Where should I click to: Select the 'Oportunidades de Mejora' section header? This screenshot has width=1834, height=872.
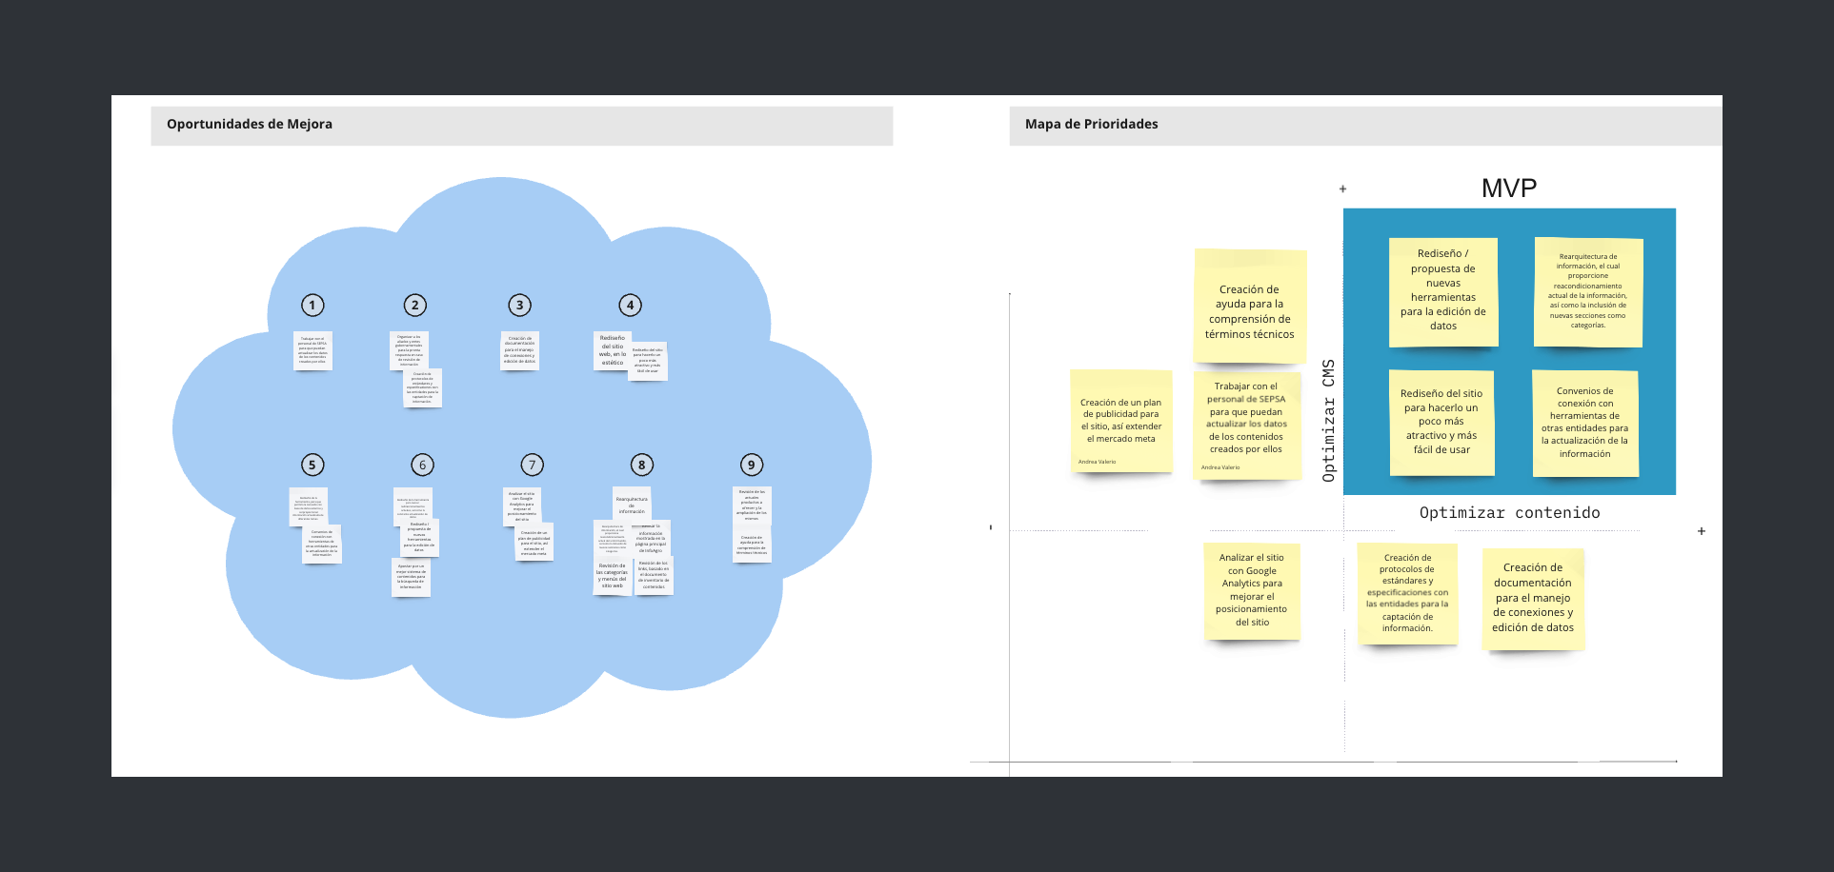250,125
